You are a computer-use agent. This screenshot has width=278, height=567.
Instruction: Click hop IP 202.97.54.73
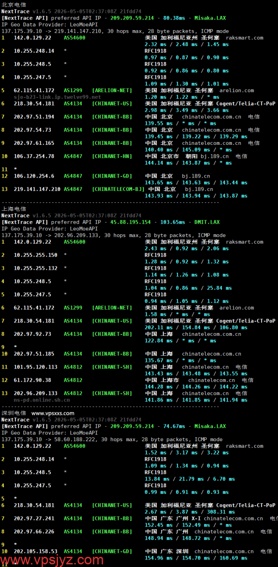[32, 130]
